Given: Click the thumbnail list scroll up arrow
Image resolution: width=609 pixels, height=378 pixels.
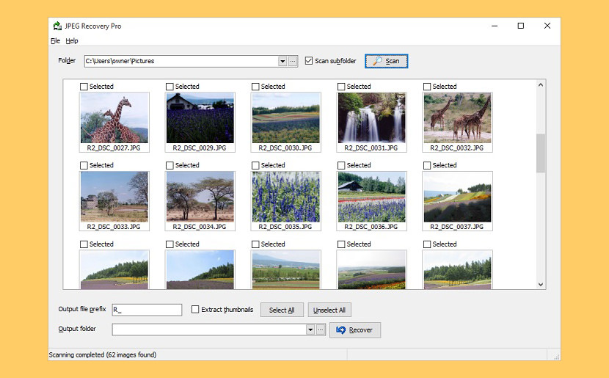Looking at the screenshot, I should [x=541, y=84].
